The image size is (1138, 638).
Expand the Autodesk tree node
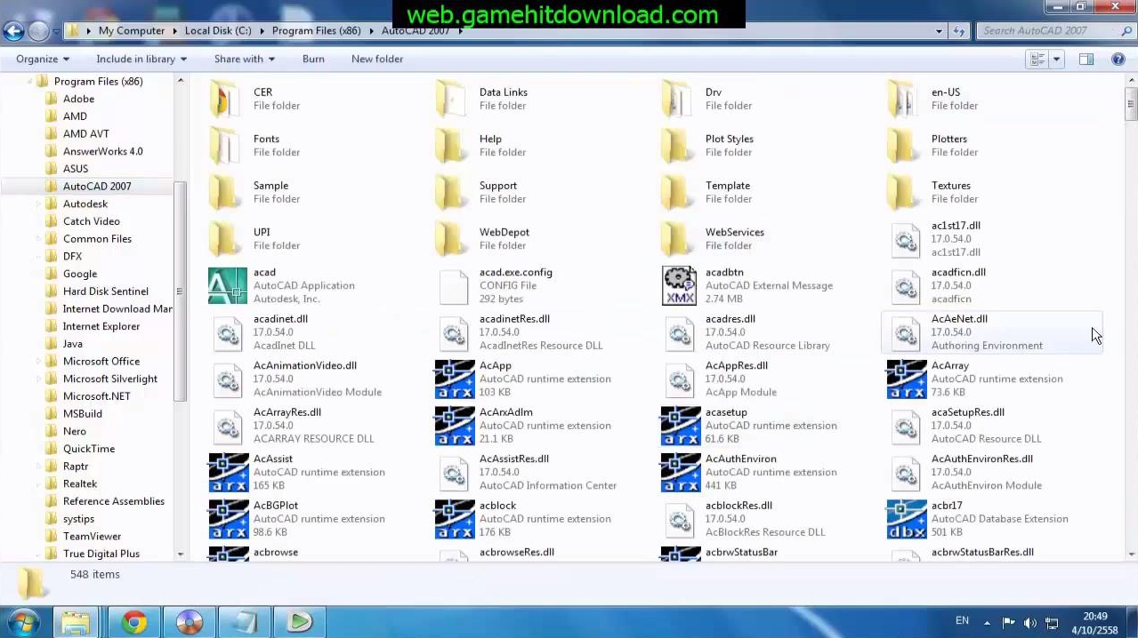tap(39, 203)
